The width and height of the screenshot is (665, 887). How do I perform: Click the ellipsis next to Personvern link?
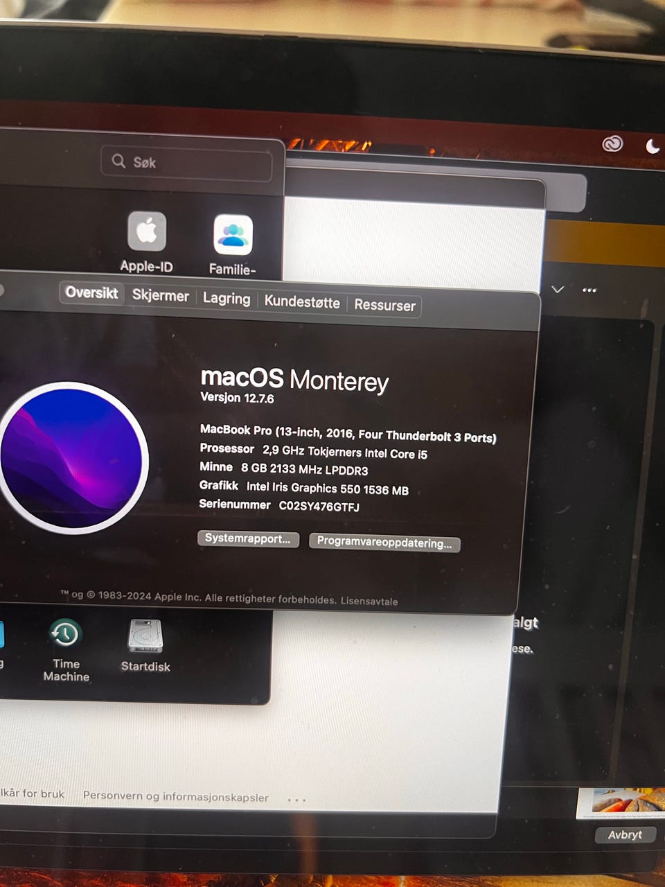(296, 800)
